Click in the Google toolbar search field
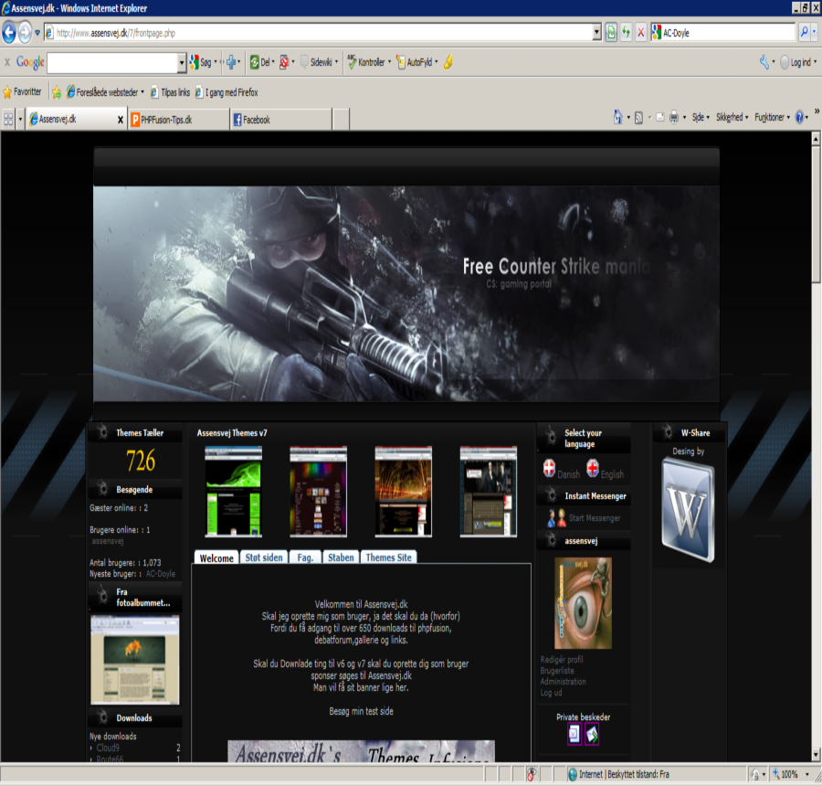The image size is (822, 786). [x=112, y=62]
